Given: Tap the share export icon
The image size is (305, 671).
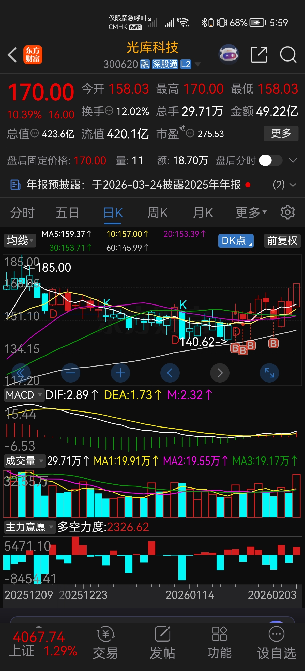Looking at the screenshot, I should (x=259, y=55).
